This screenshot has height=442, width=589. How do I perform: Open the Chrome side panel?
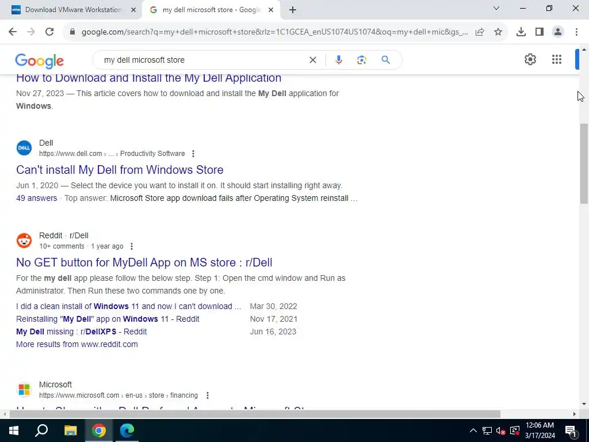540,32
